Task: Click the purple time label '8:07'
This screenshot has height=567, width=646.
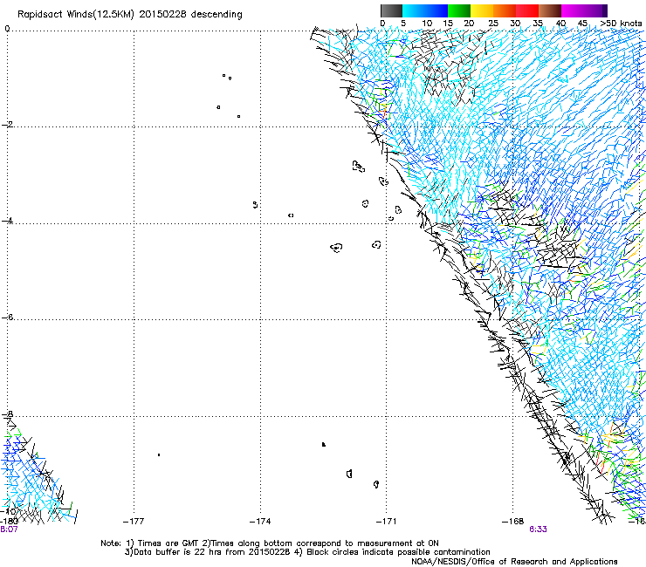Action: pos(9,529)
